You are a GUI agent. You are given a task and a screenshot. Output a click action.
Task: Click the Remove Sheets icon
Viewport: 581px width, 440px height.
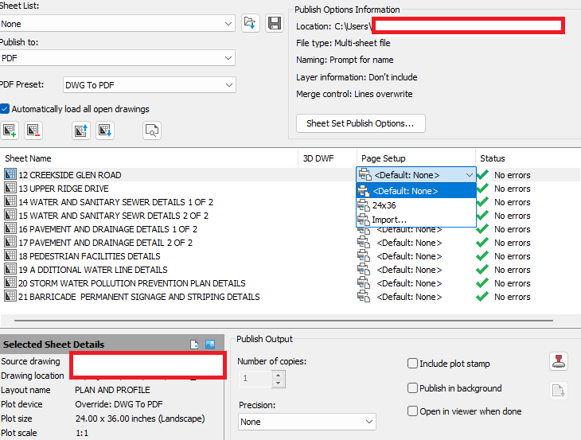click(33, 130)
